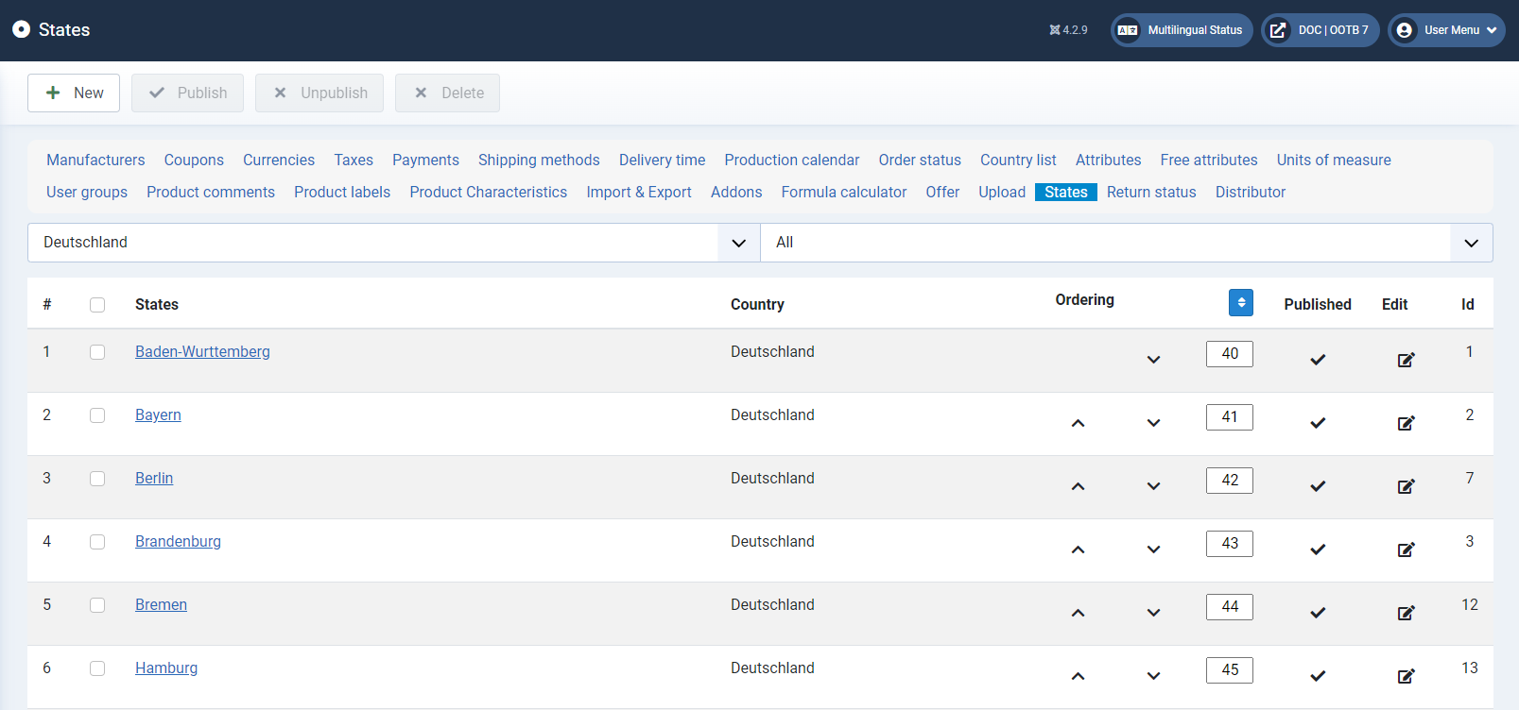Image resolution: width=1519 pixels, height=710 pixels.
Task: Open Multilingual Status panel
Action: (1182, 30)
